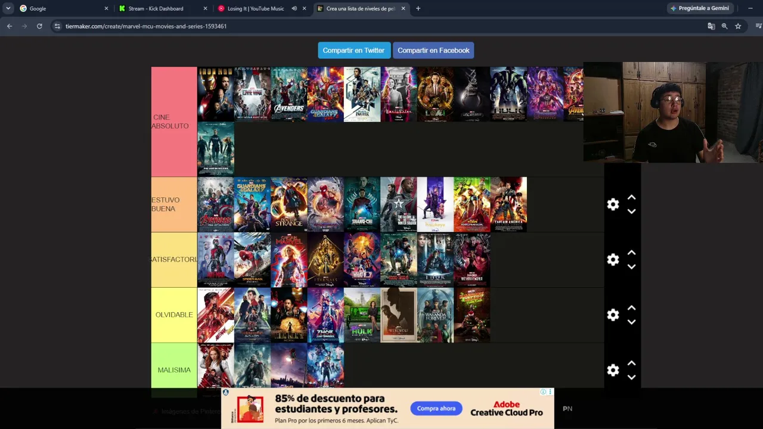Image resolution: width=763 pixels, height=429 pixels.
Task: Select the Civil War poster
Action: pyautogui.click(x=252, y=94)
